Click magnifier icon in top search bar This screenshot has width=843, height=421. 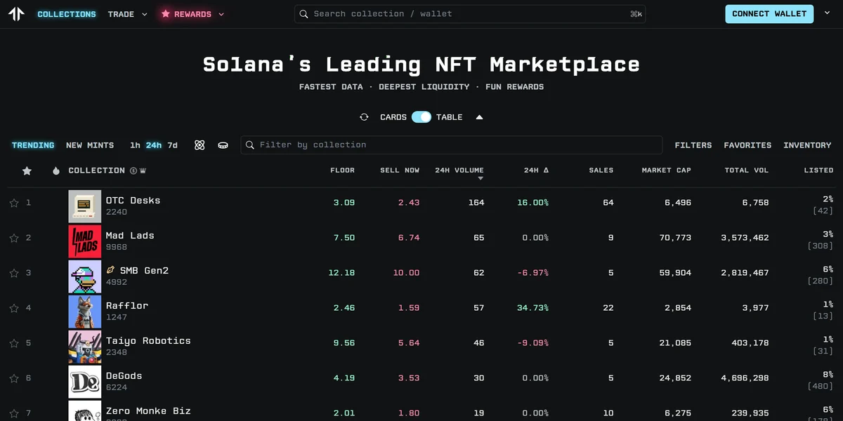[x=303, y=14]
